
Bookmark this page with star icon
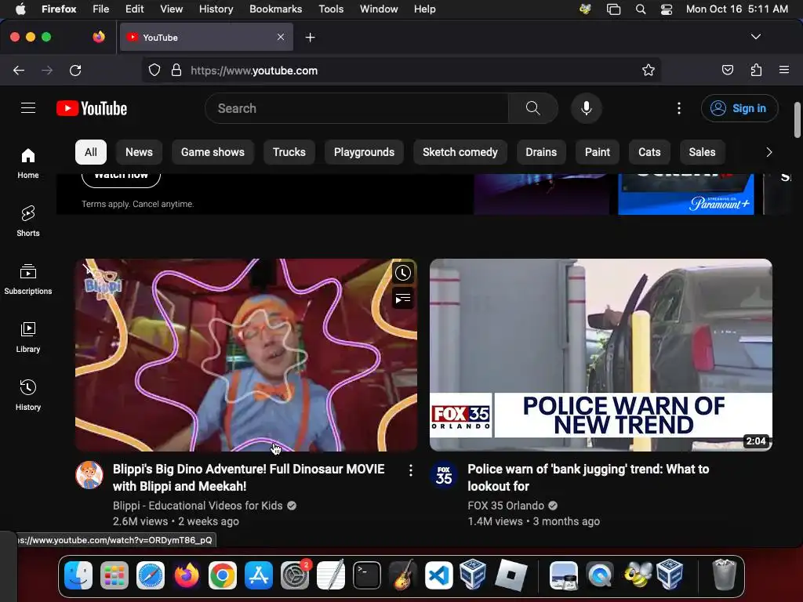[x=649, y=70]
